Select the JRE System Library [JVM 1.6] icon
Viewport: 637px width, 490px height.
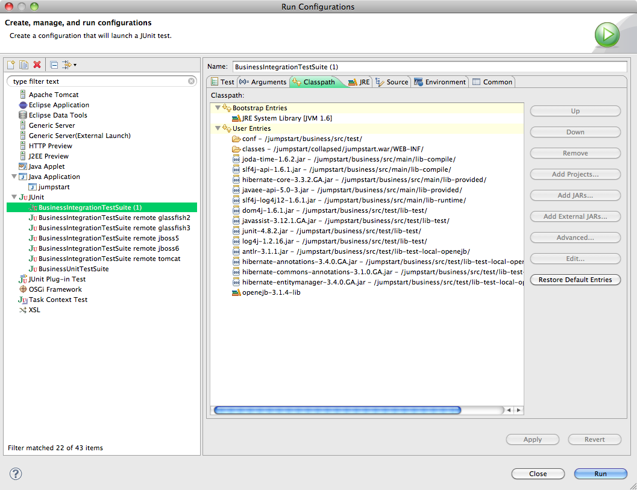236,118
